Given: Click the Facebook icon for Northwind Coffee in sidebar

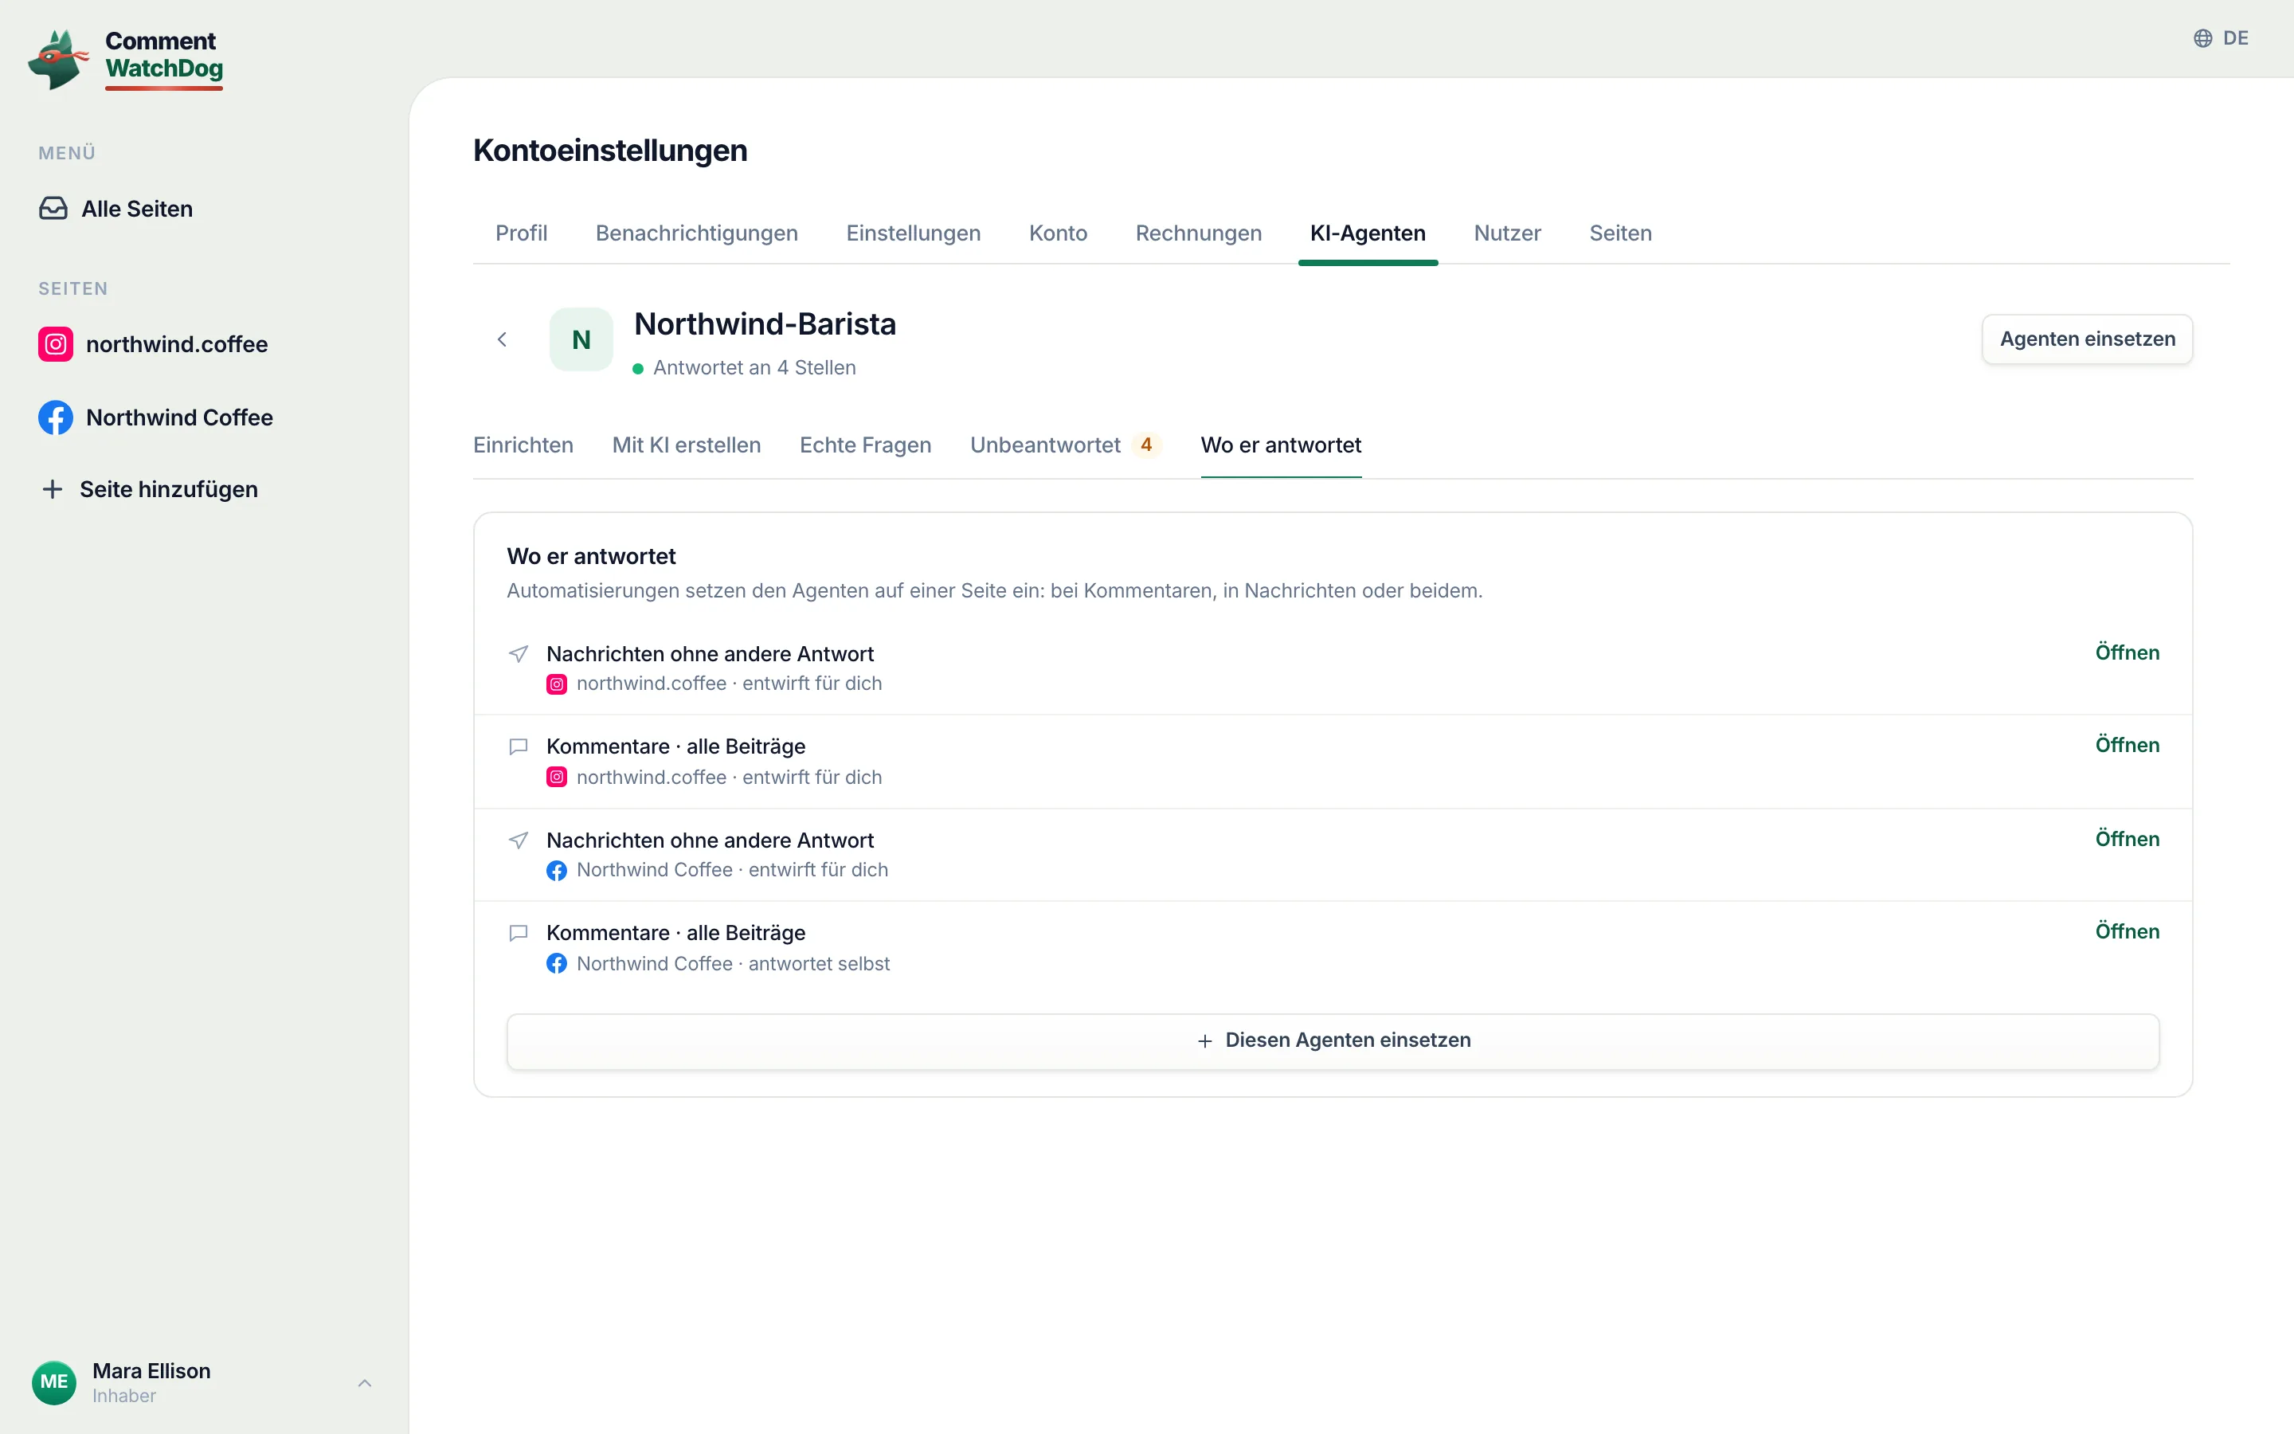Looking at the screenshot, I should (56, 417).
